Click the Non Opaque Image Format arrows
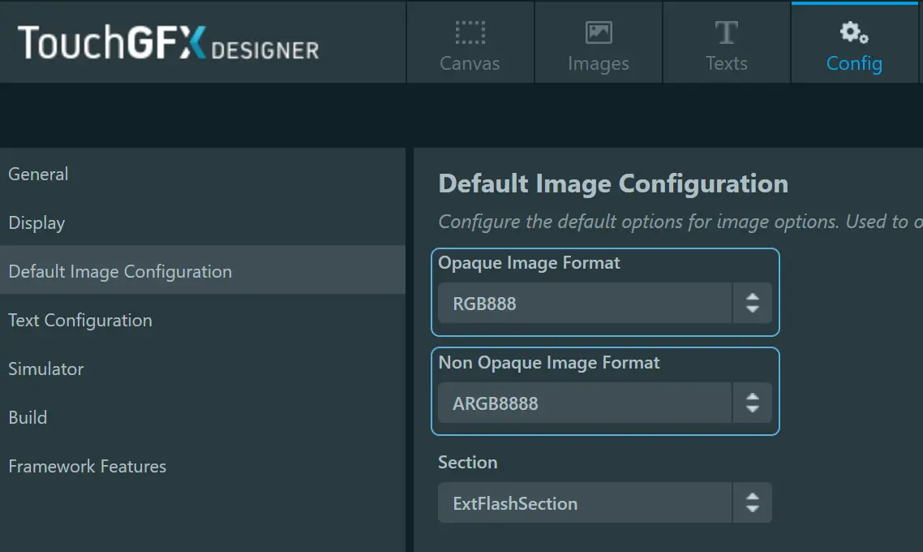The height and width of the screenshot is (552, 923). [x=753, y=403]
